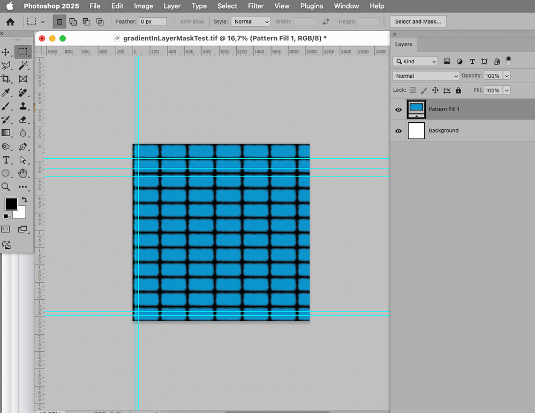535x413 pixels.
Task: Open the Kind filter dropdown
Action: (415, 62)
